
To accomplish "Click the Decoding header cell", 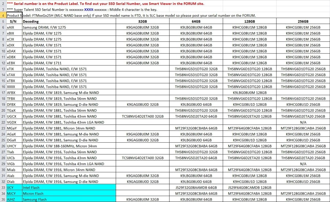I will click(x=69, y=22).
